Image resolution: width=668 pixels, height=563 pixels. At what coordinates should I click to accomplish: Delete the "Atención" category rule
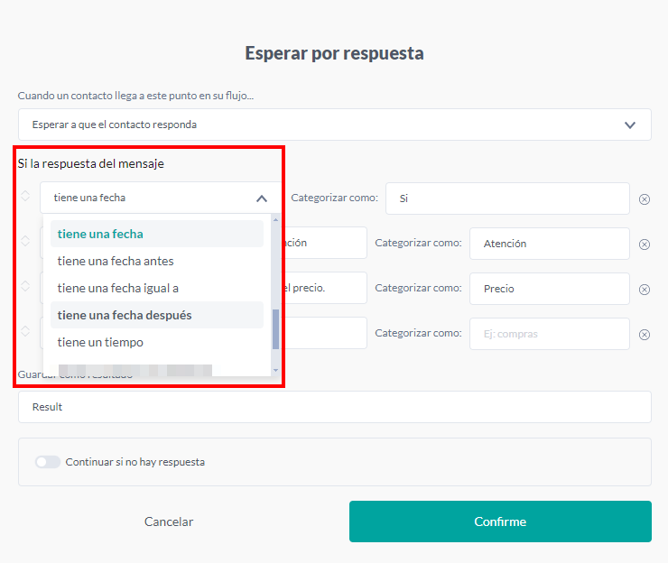pos(645,245)
